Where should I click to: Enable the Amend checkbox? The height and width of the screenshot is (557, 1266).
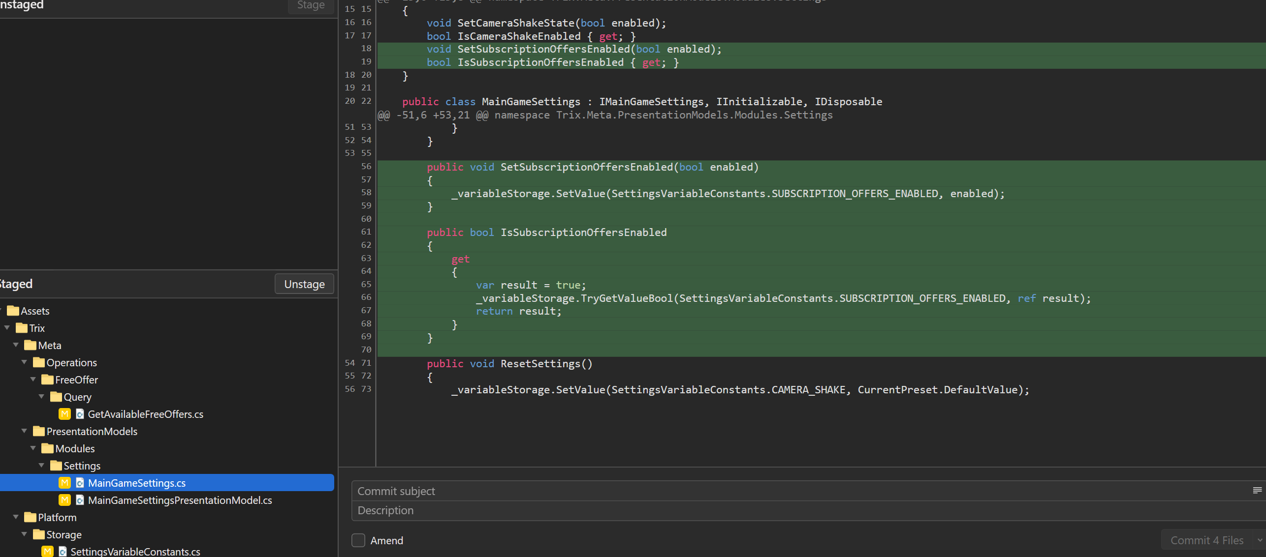click(x=358, y=540)
